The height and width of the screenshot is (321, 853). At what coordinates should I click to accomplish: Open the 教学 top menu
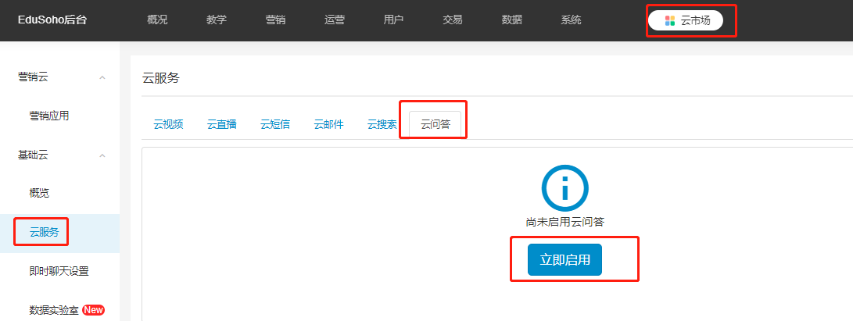tap(217, 20)
